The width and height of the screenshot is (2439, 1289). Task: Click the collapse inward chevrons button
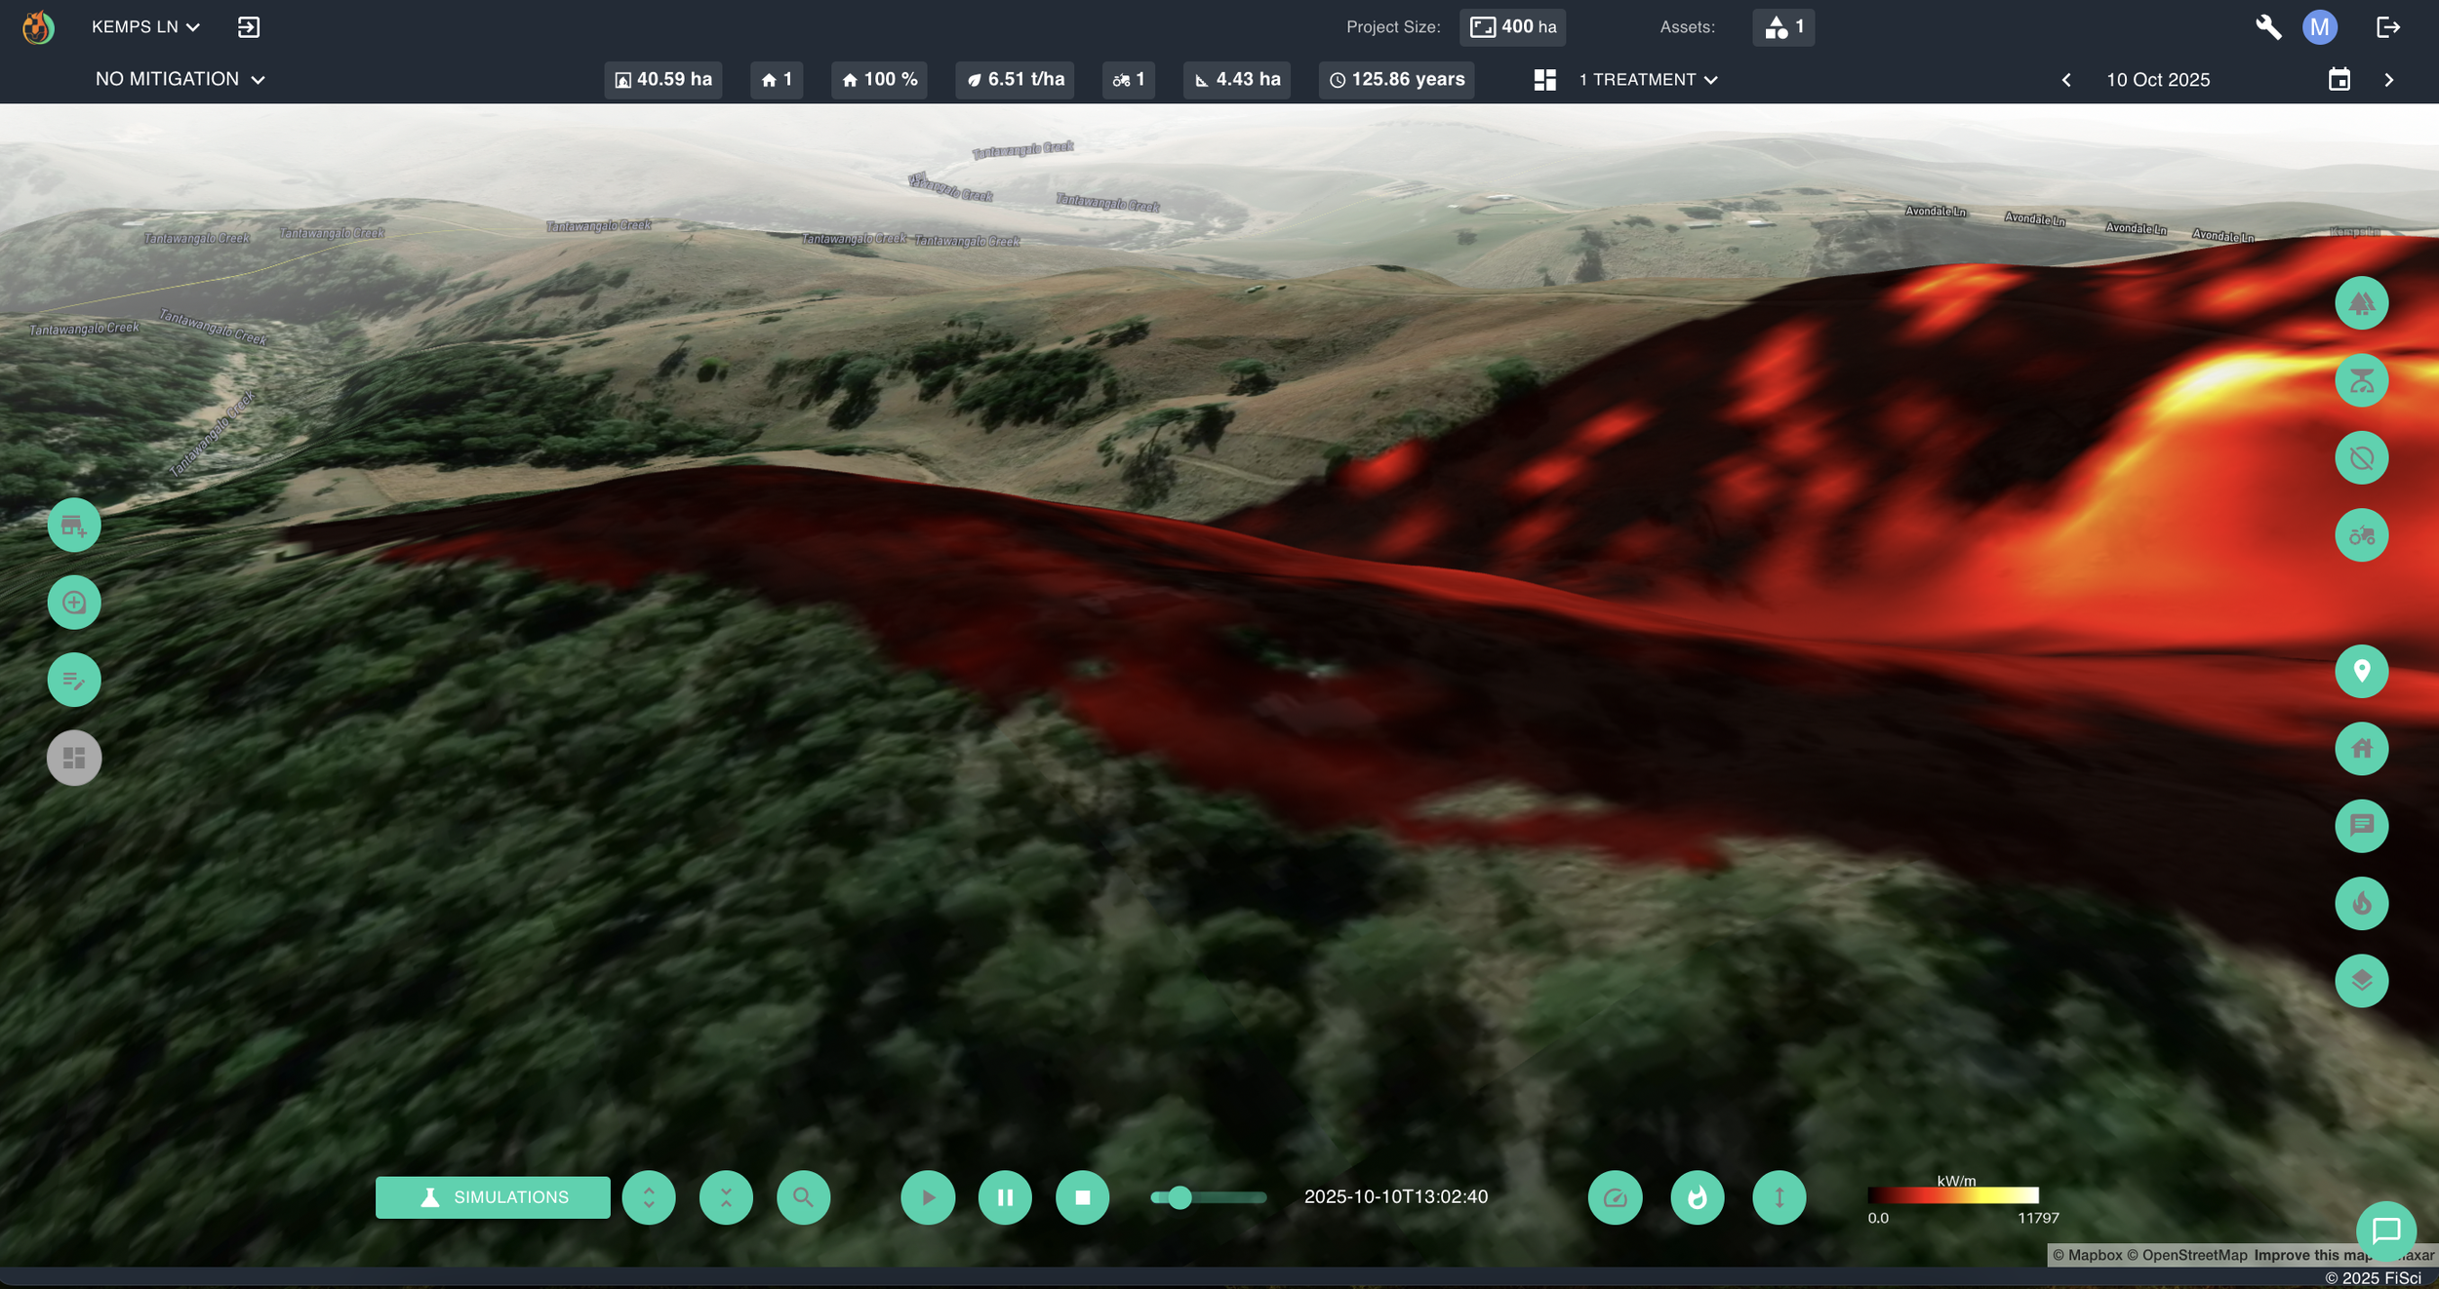(726, 1197)
